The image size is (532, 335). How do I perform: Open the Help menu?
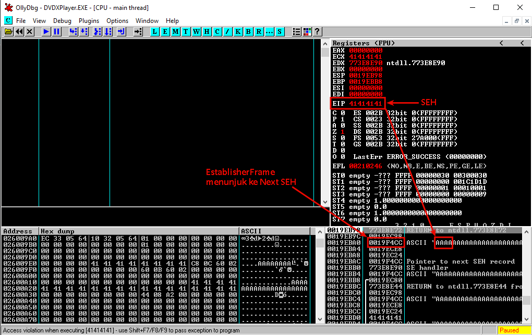coord(172,21)
